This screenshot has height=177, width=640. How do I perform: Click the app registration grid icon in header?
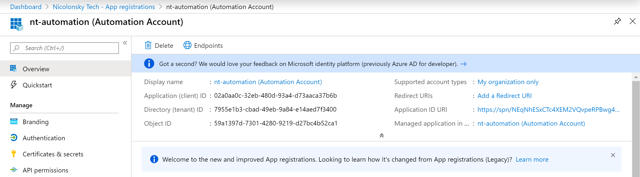point(17,24)
